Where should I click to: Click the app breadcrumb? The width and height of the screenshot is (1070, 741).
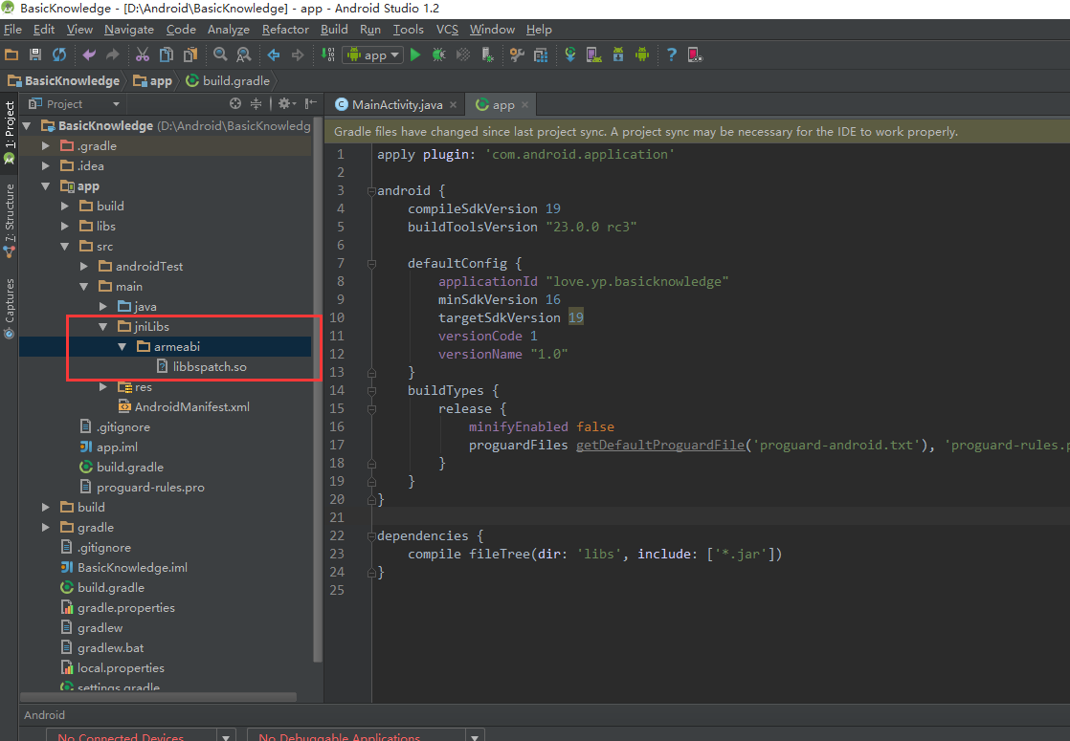[153, 80]
